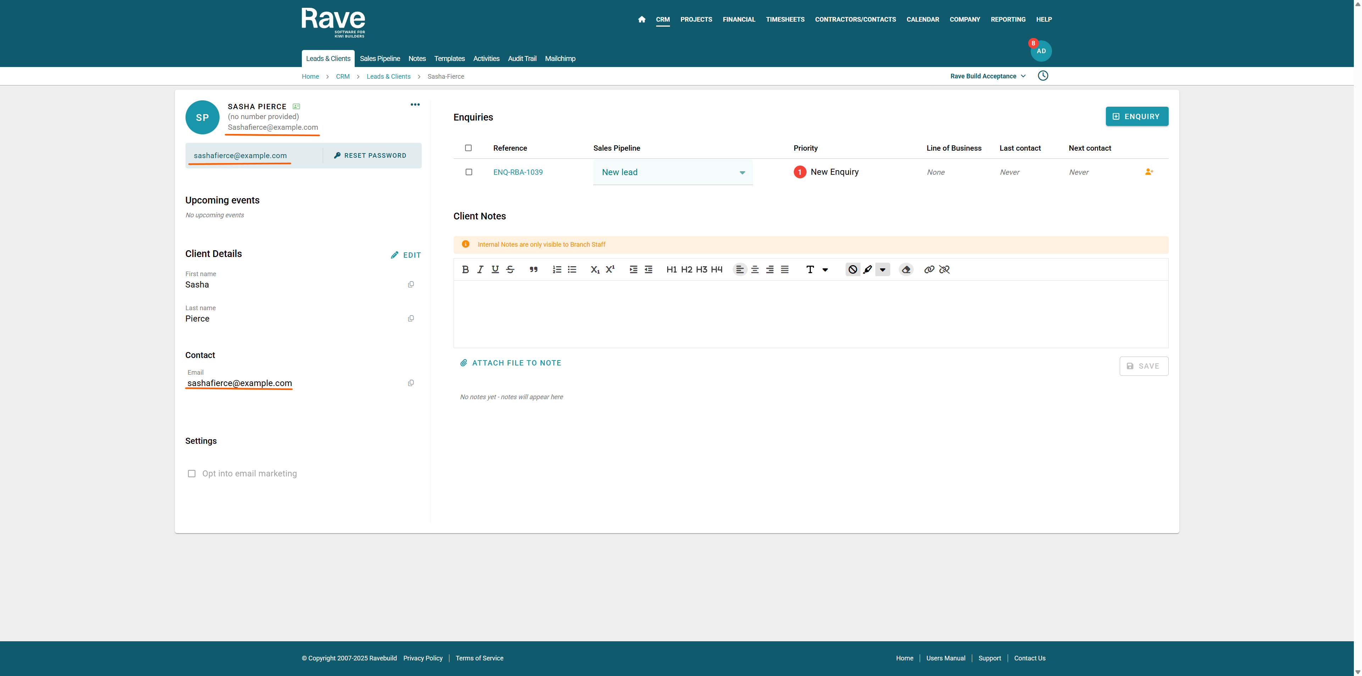
Task: Enable Opt into email marketing
Action: (192, 474)
